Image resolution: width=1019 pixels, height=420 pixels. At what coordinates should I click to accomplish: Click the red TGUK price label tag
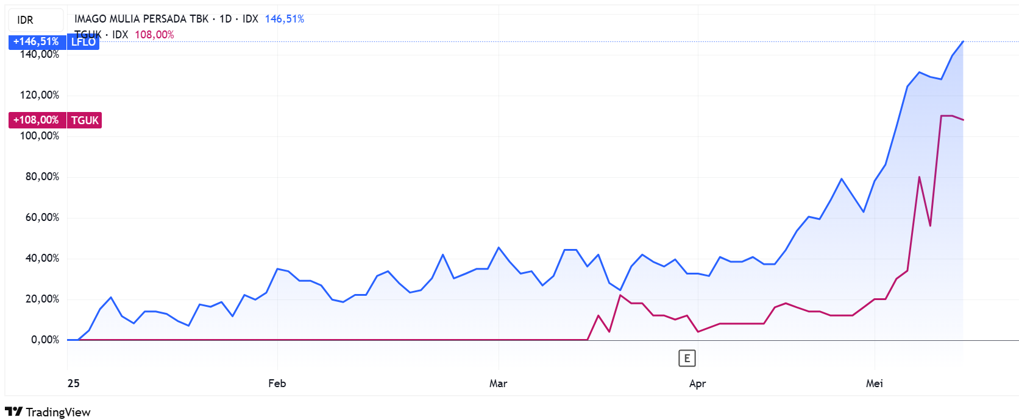(x=85, y=121)
